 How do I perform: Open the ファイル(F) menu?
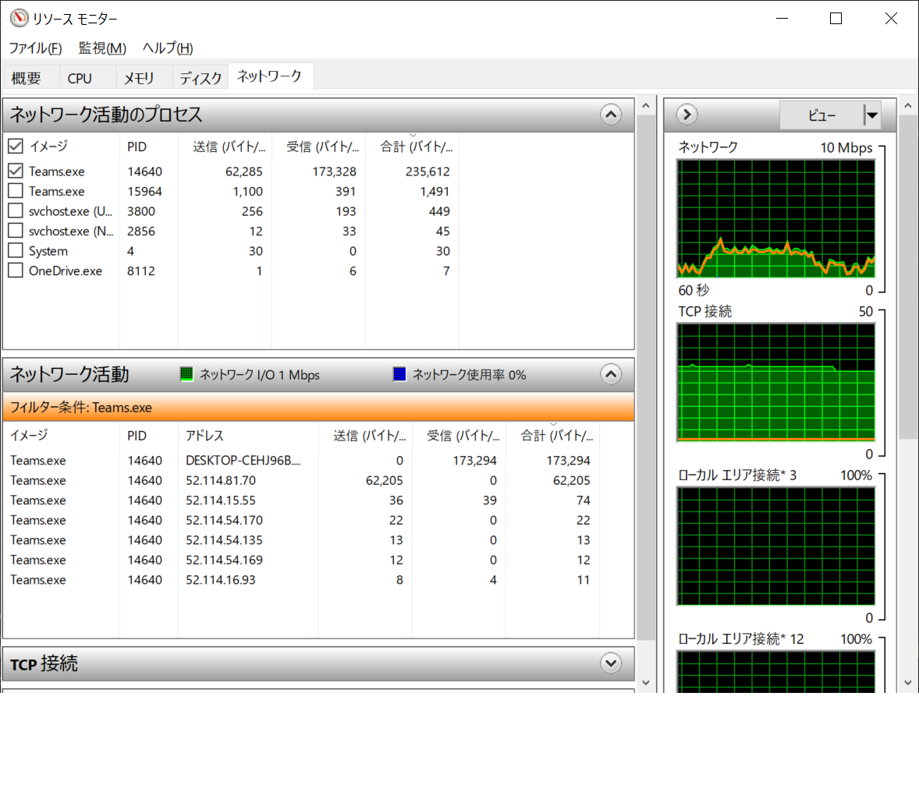(x=35, y=48)
